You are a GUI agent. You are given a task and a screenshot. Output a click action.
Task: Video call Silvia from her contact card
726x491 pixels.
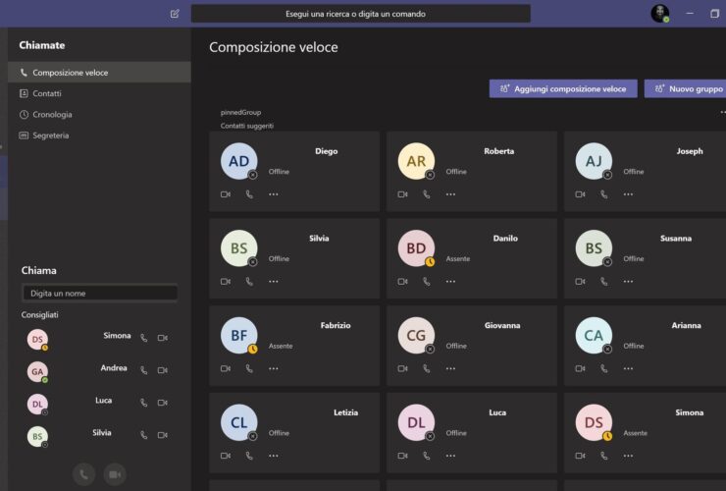(x=226, y=282)
